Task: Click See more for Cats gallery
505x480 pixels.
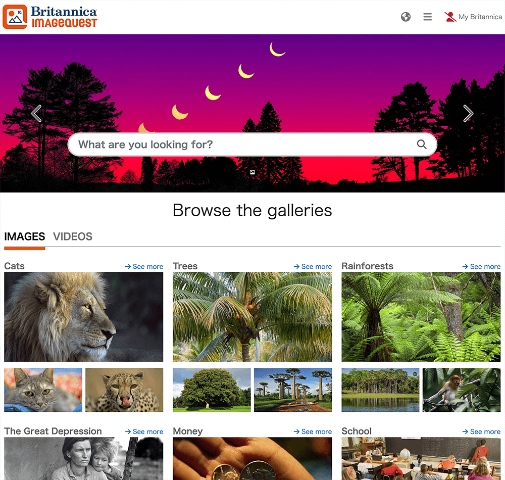Action: [144, 266]
